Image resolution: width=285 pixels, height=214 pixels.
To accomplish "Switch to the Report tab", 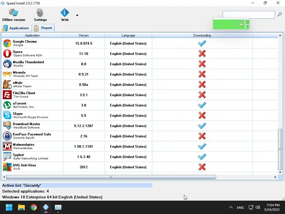I will tap(43, 28).
